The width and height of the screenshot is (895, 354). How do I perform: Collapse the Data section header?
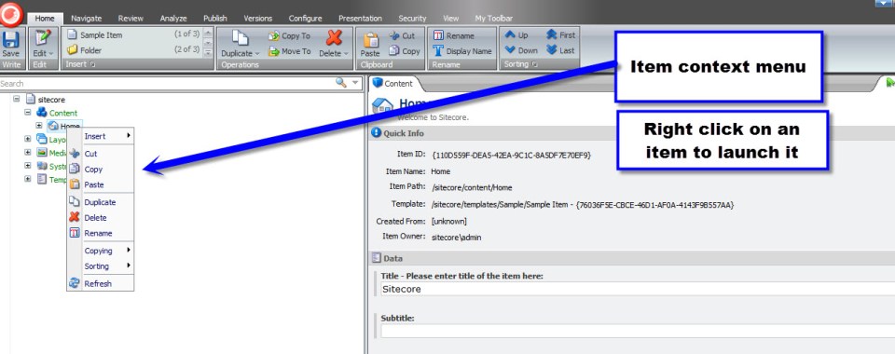click(631, 258)
